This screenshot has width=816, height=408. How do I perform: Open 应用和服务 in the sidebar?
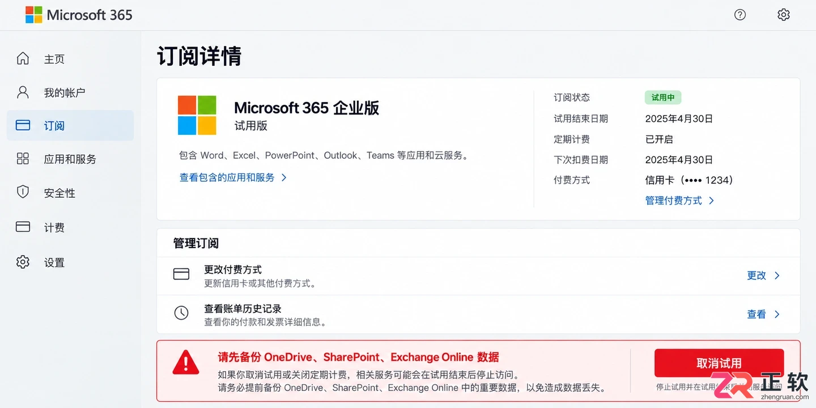pyautogui.click(x=70, y=159)
